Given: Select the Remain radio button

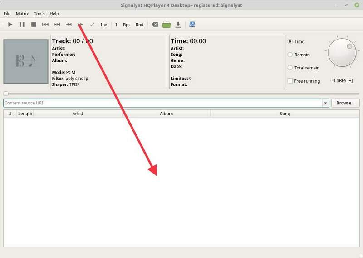Looking at the screenshot, I should pyautogui.click(x=290, y=55).
